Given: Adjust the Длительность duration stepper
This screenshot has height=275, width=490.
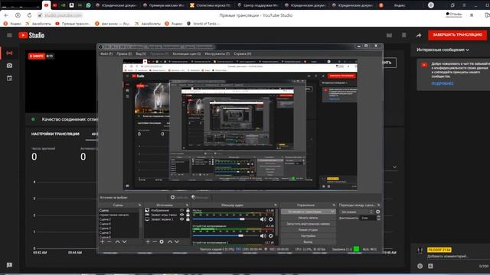Looking at the screenshot, I should click(x=378, y=218).
